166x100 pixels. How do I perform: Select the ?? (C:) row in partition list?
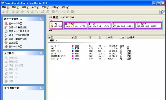click(x=91, y=46)
